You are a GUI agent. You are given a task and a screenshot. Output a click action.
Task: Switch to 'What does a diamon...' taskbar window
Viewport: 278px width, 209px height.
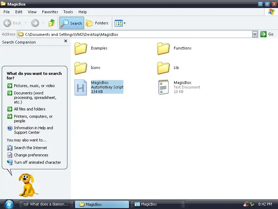[x=46, y=204]
